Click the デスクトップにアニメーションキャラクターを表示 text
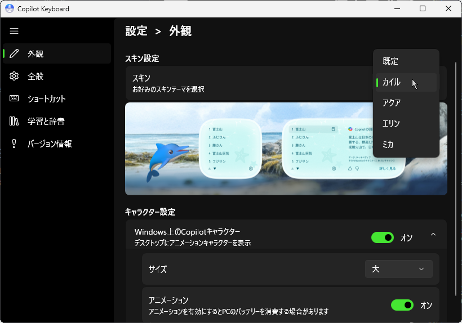Image resolution: width=462 pixels, height=323 pixels. 193,243
